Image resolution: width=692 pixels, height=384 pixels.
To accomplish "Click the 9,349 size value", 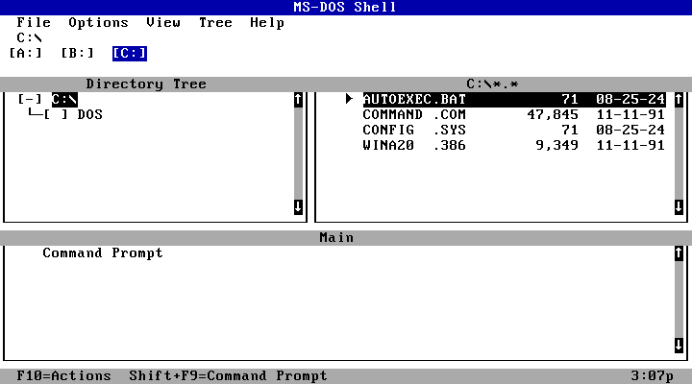I will (x=556, y=146).
